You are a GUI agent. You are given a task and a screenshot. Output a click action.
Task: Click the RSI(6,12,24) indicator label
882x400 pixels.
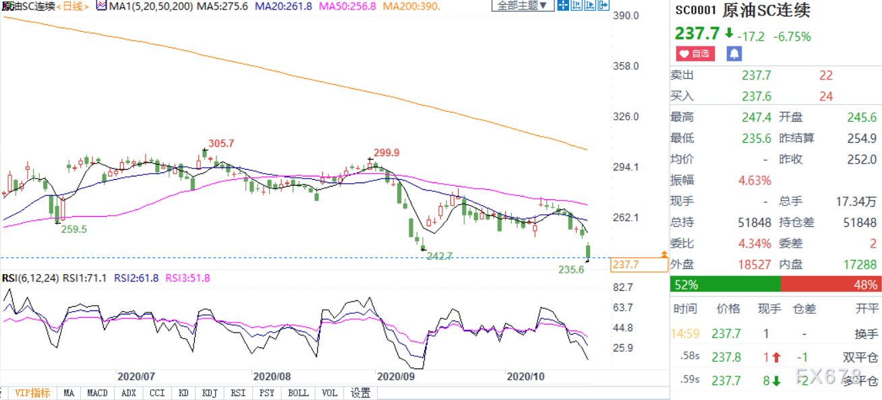[x=30, y=277]
